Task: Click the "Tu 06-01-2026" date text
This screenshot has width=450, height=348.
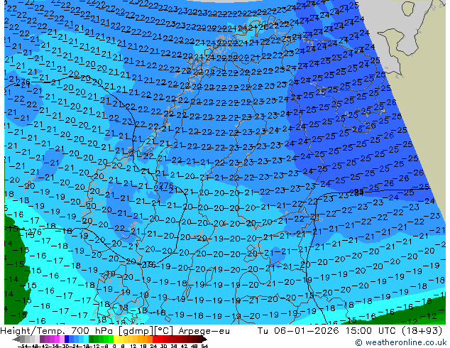Action: [x=298, y=331]
